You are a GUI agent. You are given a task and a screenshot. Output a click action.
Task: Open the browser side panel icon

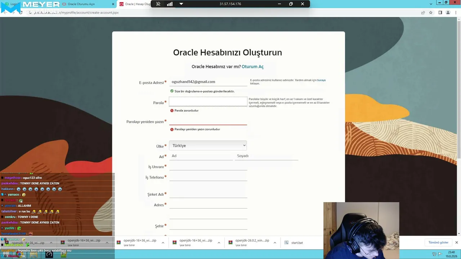[x=440, y=13]
